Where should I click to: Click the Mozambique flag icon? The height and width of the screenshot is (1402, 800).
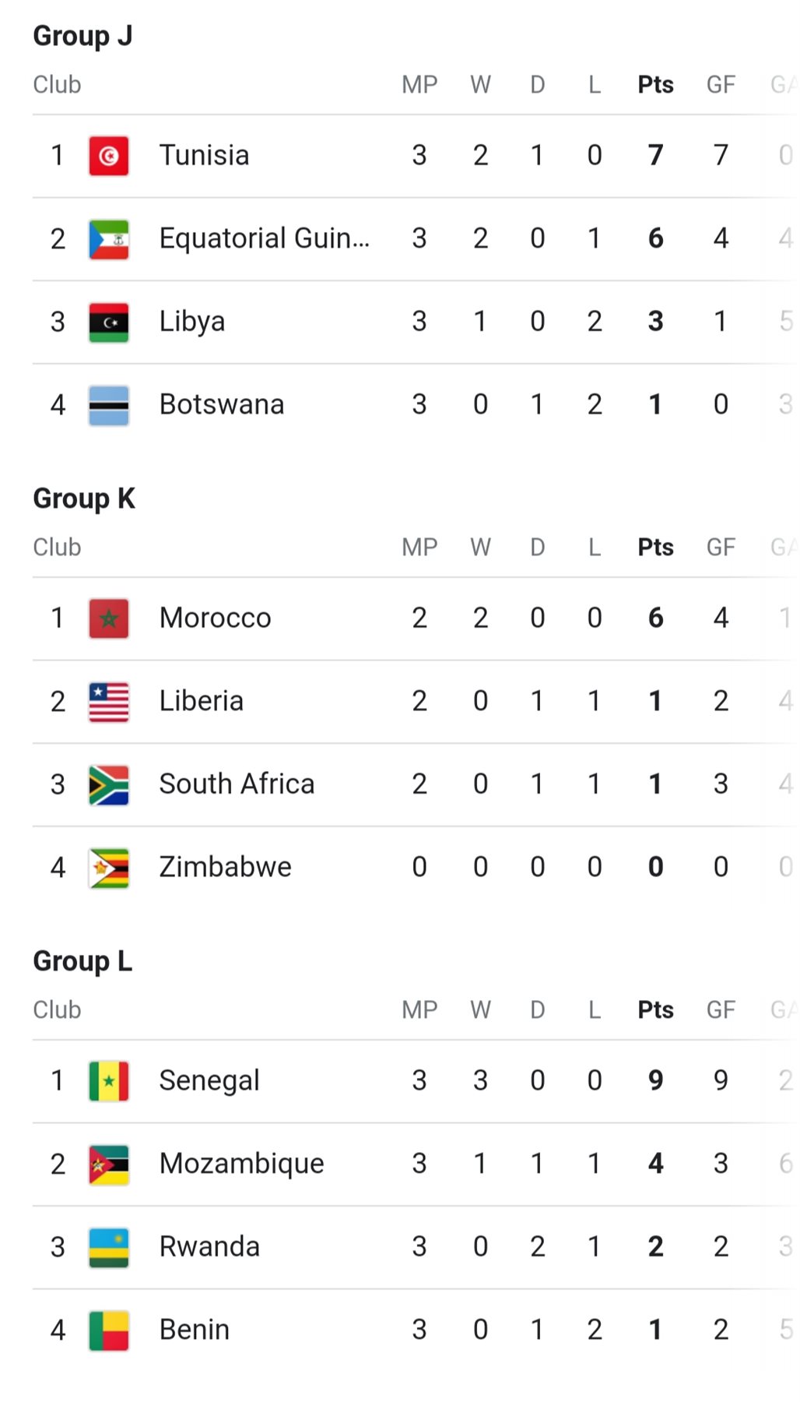coord(109,1164)
